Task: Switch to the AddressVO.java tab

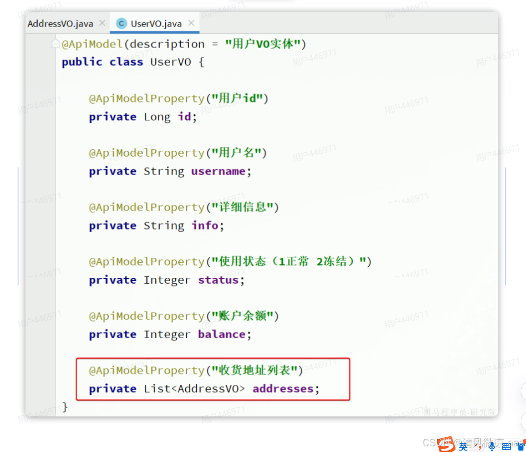Action: tap(61, 23)
